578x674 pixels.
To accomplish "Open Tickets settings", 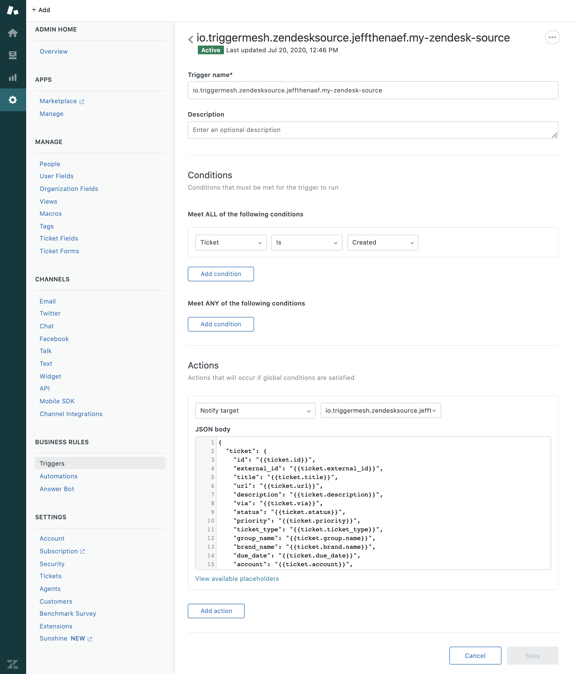I will [51, 576].
